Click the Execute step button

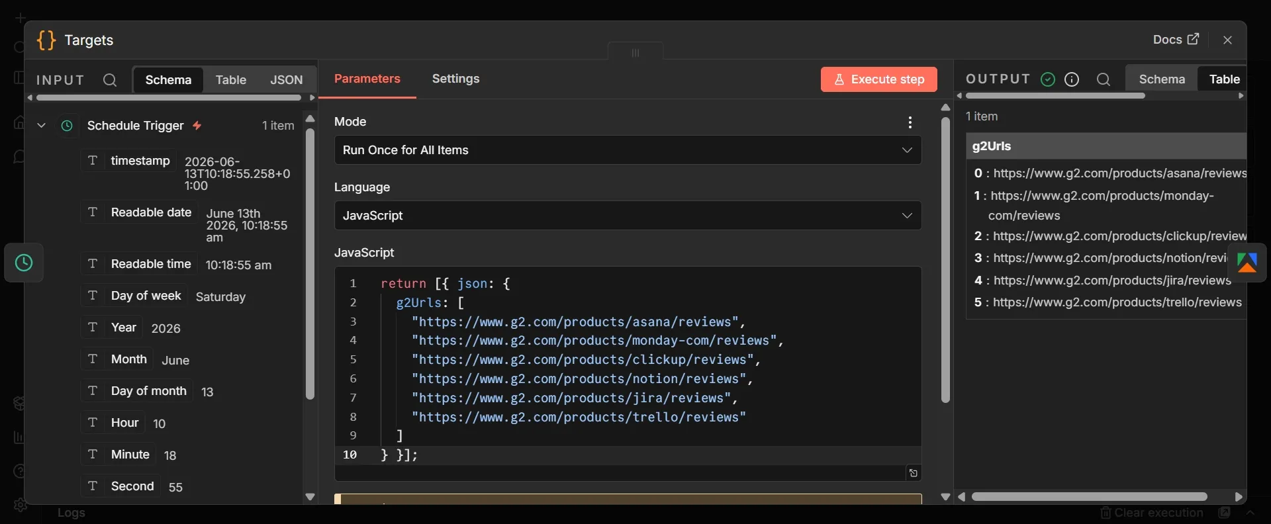click(879, 79)
